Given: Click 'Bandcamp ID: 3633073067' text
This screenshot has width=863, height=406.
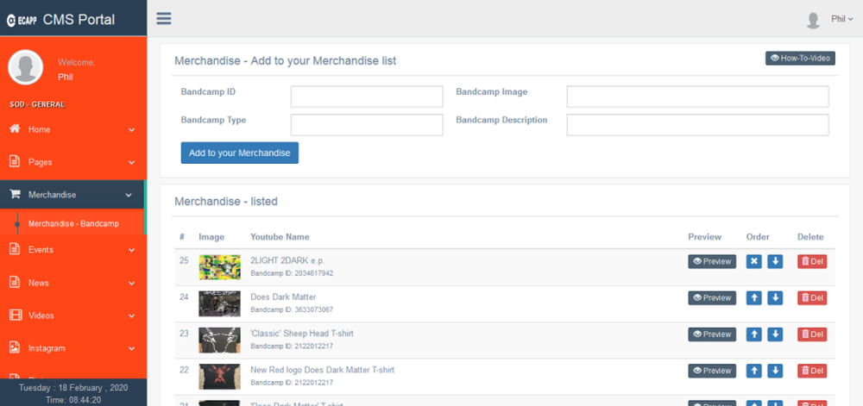Looking at the screenshot, I should click(x=292, y=309).
